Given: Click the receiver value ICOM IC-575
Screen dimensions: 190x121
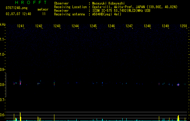Looking at the screenshot, I should pos(102,11).
